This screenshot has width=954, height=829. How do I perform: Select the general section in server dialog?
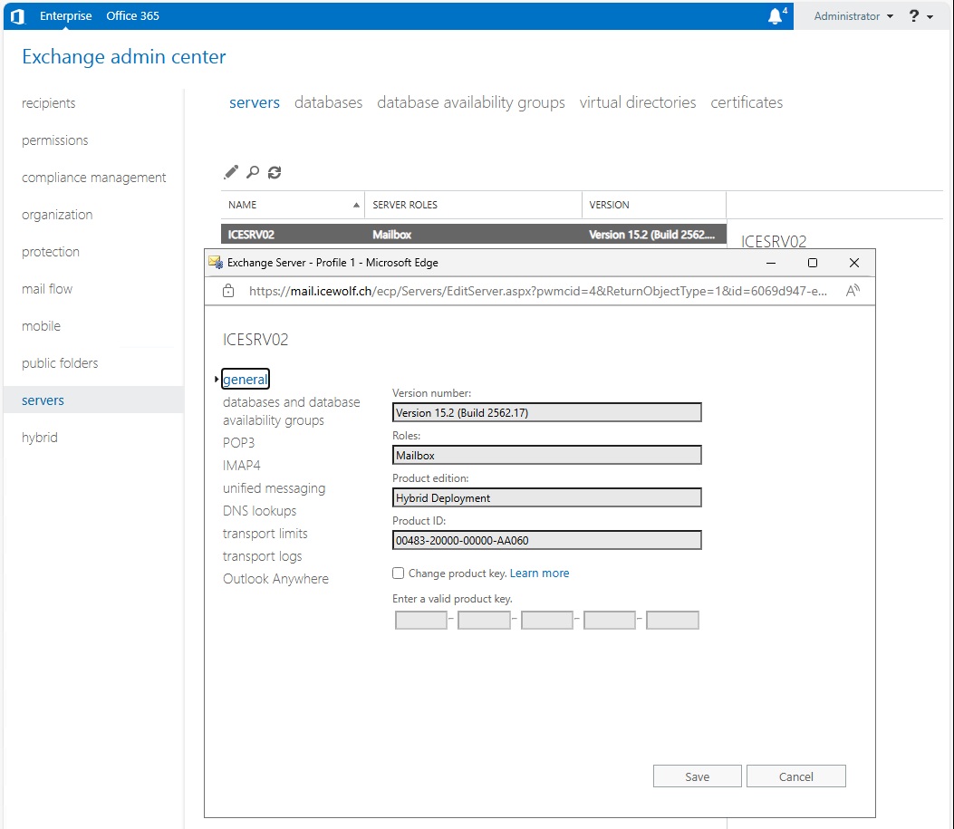246,379
